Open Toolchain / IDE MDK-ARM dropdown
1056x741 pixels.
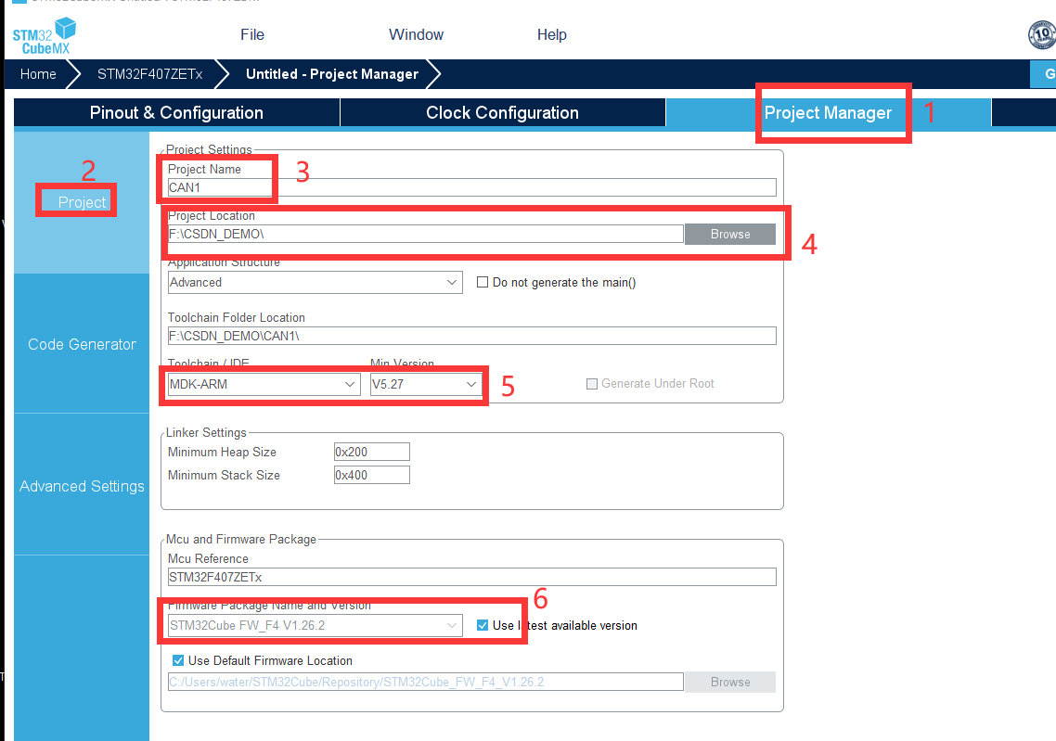(x=263, y=384)
